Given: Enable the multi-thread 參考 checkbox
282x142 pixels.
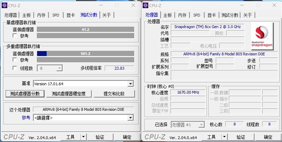Looking at the screenshot, I should click(x=15, y=59).
